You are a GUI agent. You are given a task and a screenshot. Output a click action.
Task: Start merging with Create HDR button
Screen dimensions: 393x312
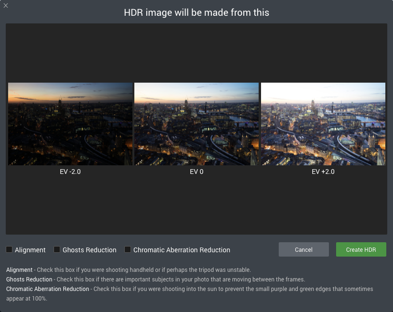pyautogui.click(x=361, y=249)
